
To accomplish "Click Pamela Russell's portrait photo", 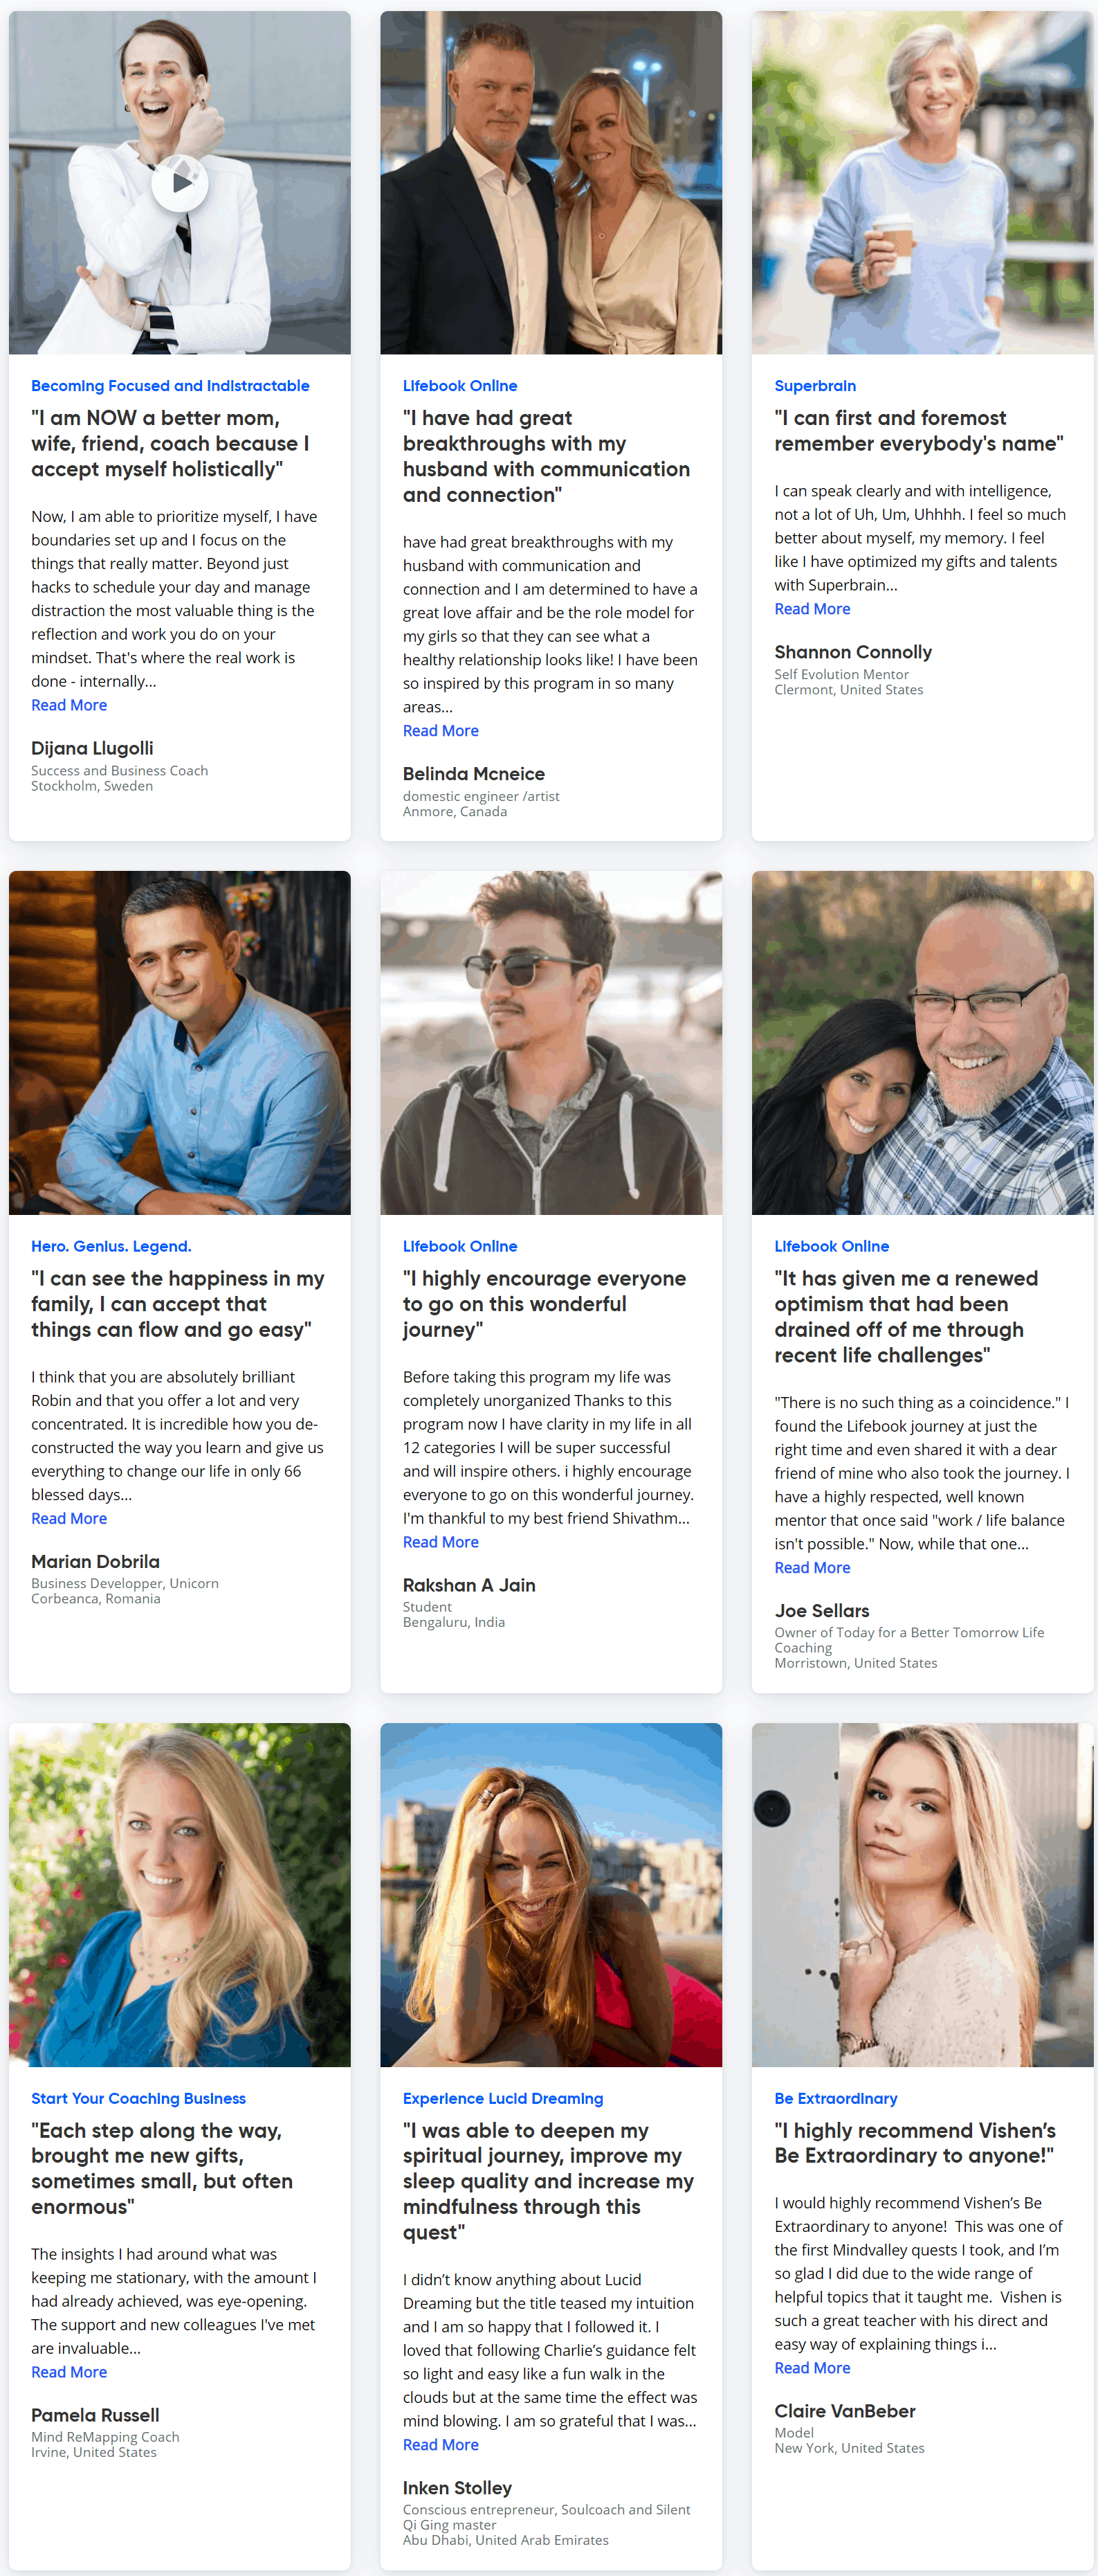I will [x=180, y=1895].
